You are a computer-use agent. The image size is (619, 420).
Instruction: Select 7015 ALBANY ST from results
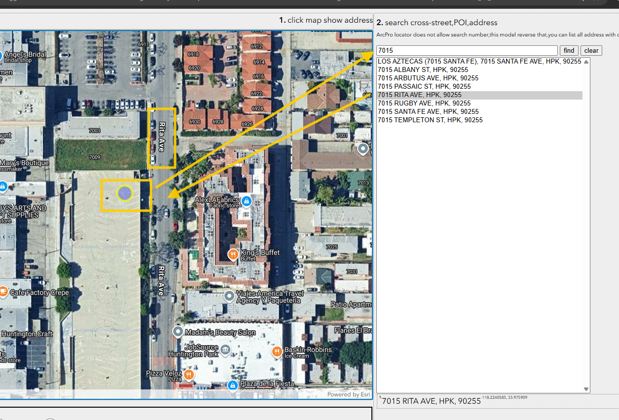(x=423, y=70)
